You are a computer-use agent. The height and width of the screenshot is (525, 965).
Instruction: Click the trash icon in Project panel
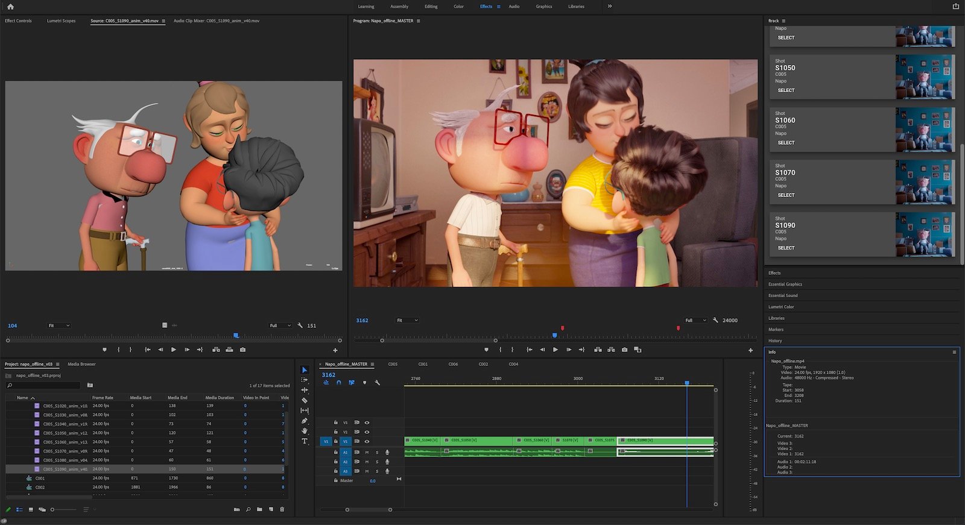(282, 509)
